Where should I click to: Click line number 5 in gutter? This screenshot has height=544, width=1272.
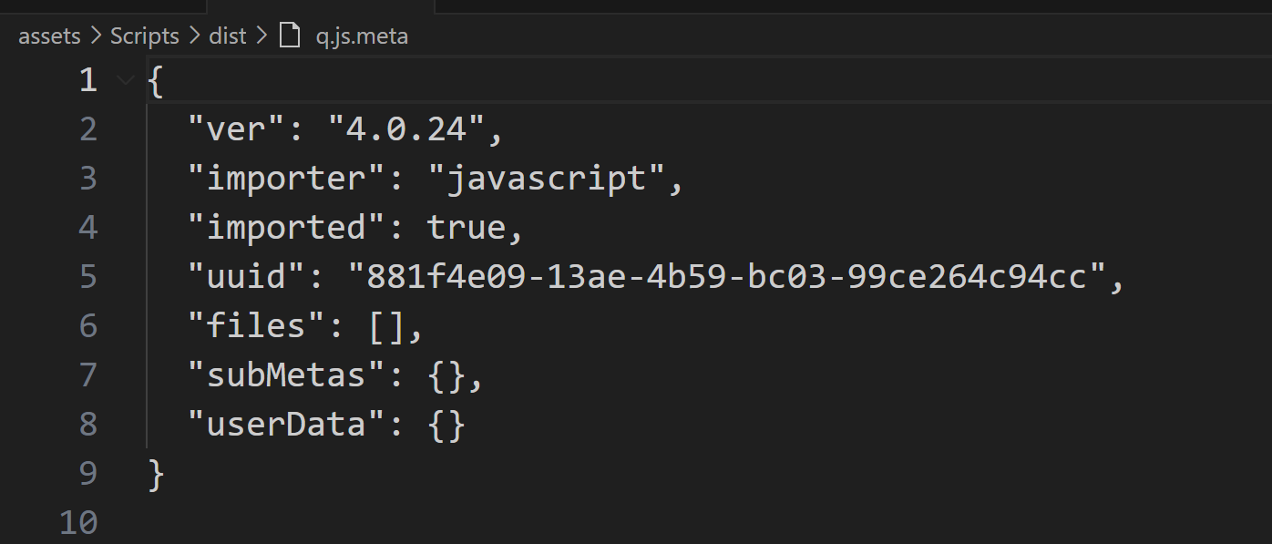pyautogui.click(x=87, y=276)
